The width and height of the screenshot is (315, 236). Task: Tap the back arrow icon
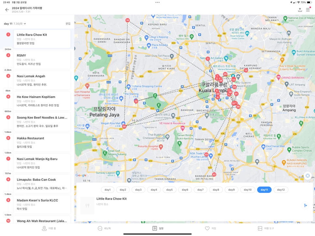click(7, 10)
